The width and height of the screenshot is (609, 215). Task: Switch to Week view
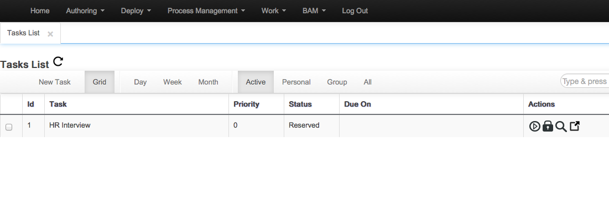click(x=173, y=82)
